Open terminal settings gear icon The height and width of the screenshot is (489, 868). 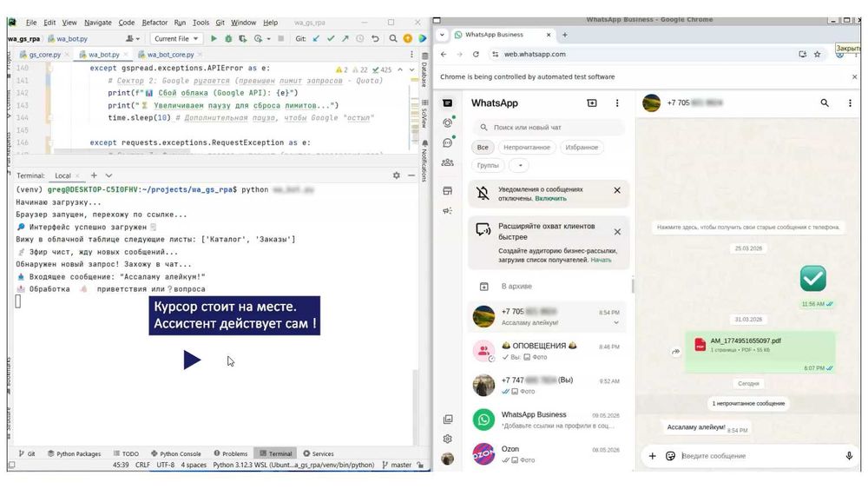397,175
